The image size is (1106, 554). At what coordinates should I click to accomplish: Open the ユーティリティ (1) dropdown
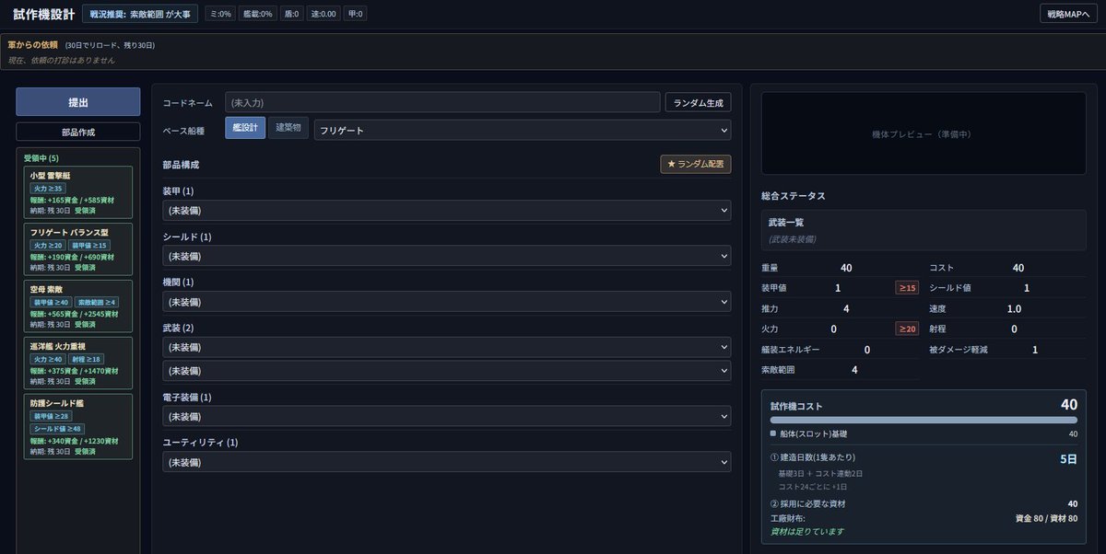click(x=447, y=461)
